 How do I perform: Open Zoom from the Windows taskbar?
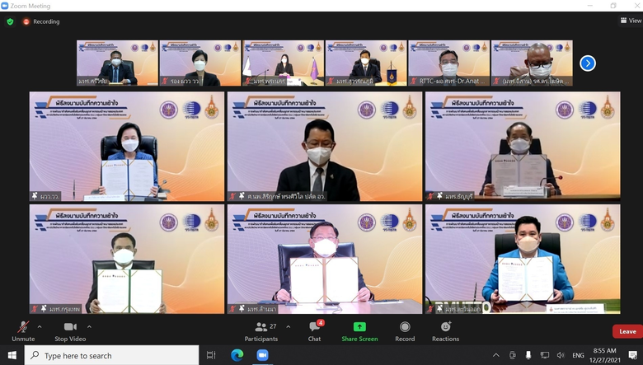click(263, 355)
